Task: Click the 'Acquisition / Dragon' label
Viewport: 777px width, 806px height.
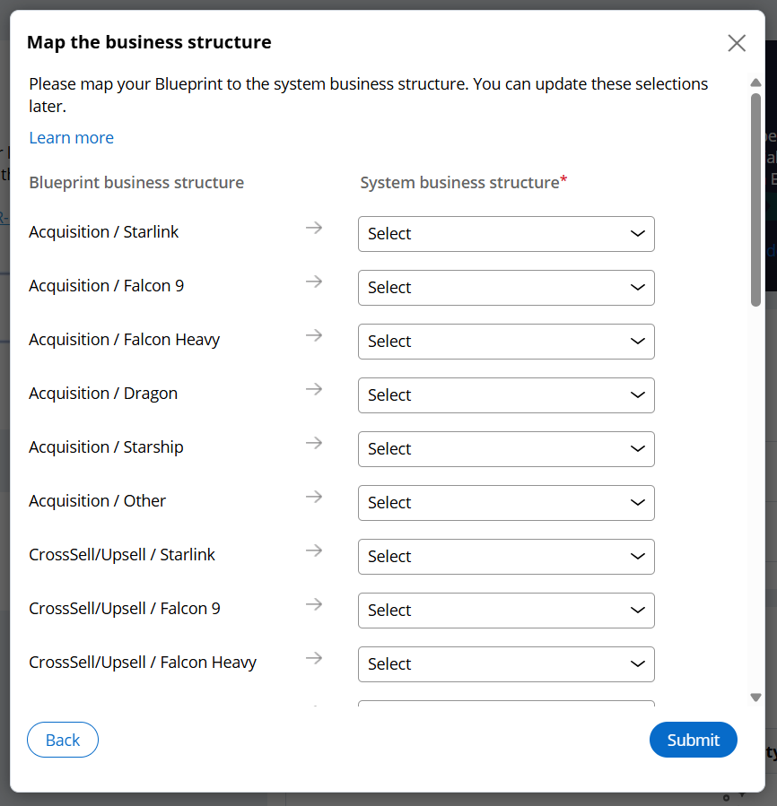Action: [x=103, y=394]
